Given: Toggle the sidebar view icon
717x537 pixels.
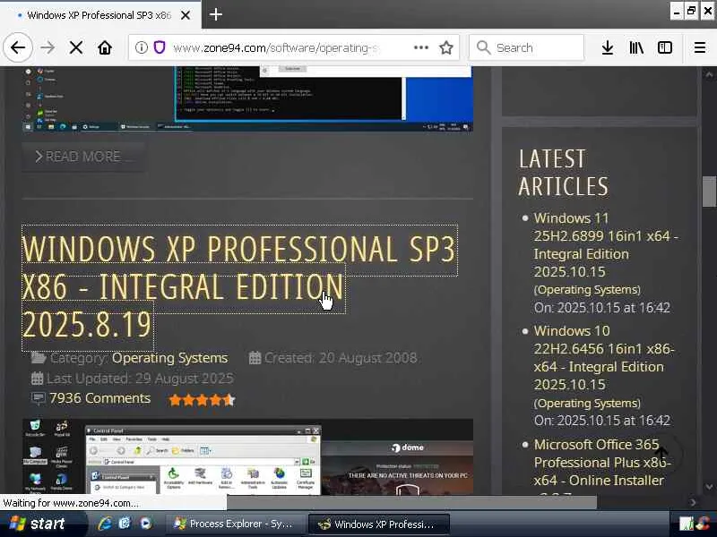Looking at the screenshot, I should coord(665,47).
